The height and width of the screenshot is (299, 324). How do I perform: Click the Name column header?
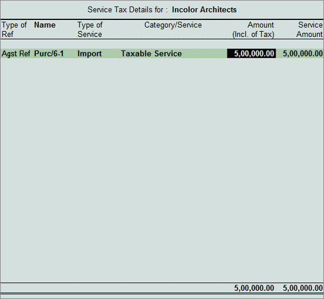[x=45, y=25]
